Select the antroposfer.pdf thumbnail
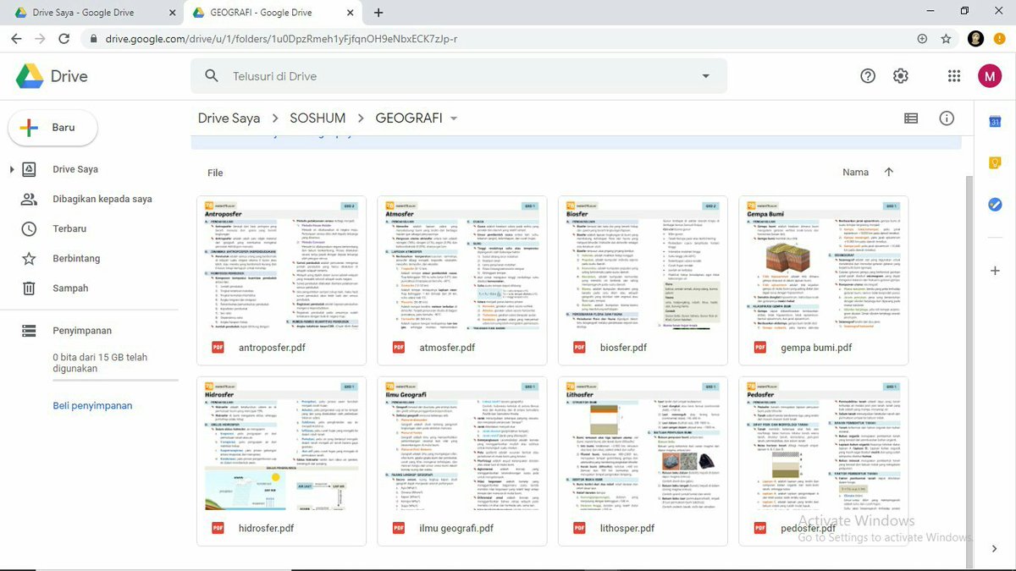Screen dimensions: 1016x571 [x=282, y=263]
